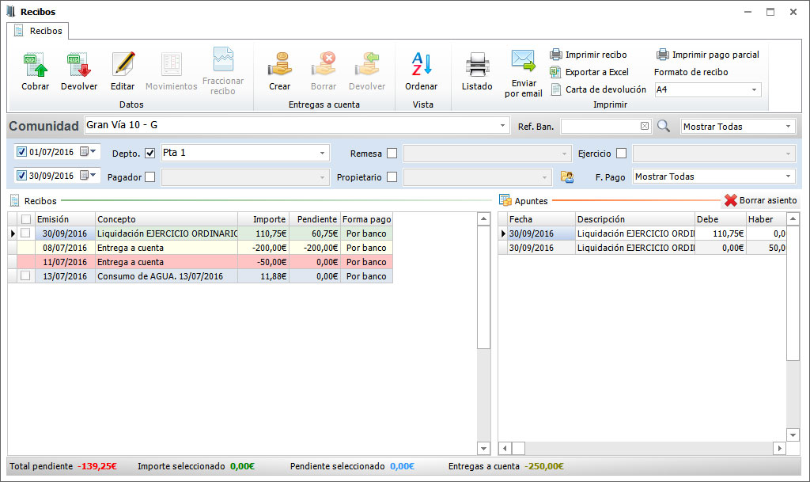
Task: Select the 11/07/2016 Entrega a cuenta row
Action: coord(200,262)
